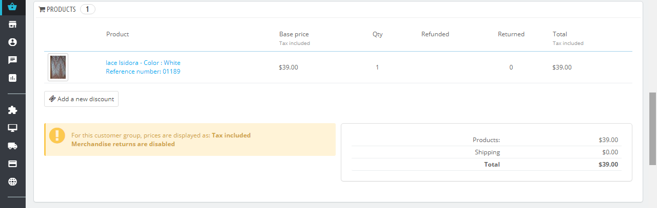Click the yellow exclamation warning icon
The height and width of the screenshot is (208, 657).
[x=57, y=135]
